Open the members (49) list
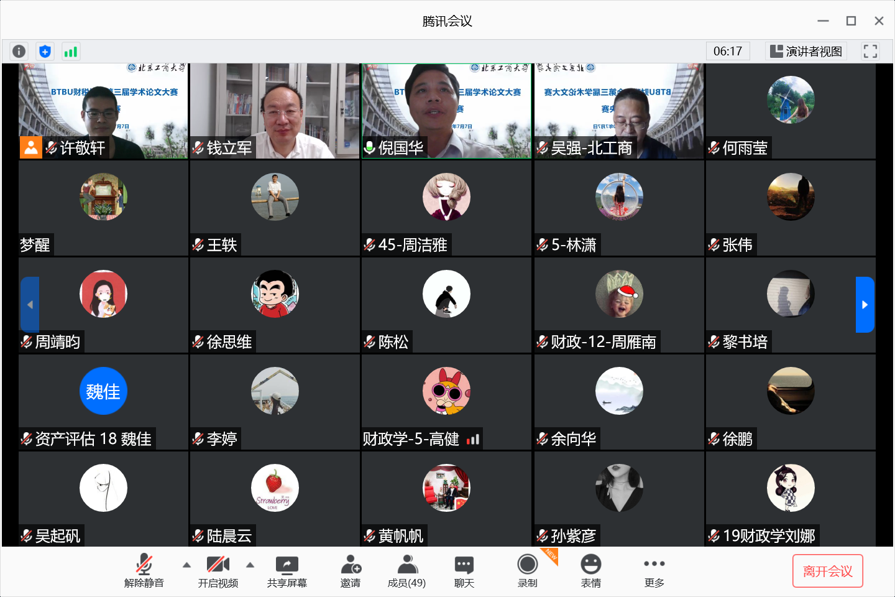 click(406, 571)
